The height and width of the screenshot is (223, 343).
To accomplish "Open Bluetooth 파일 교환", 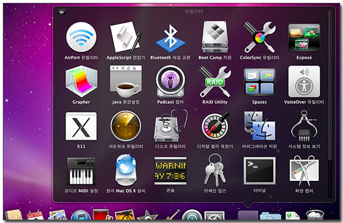I will [170, 38].
